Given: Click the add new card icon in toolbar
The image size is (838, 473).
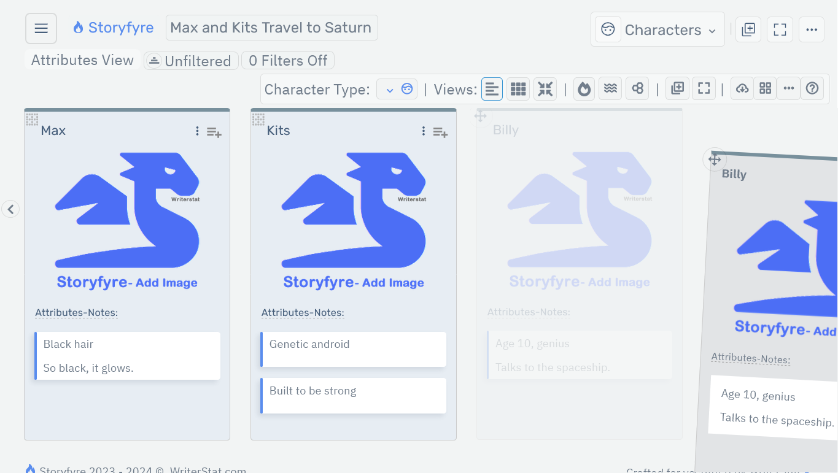Looking at the screenshot, I should pyautogui.click(x=677, y=88).
